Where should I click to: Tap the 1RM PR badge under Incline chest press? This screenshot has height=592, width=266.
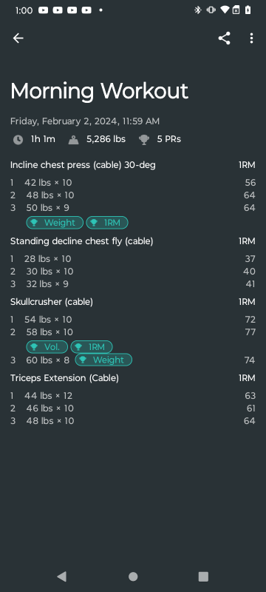coord(107,223)
